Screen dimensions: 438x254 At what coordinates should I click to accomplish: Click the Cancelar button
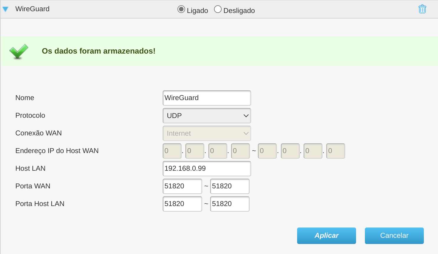[x=394, y=235]
